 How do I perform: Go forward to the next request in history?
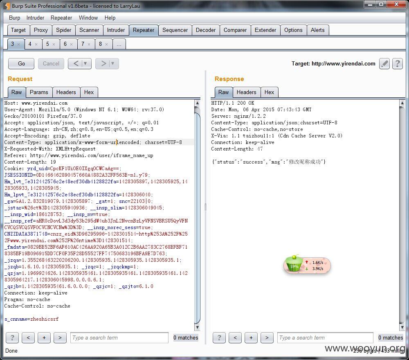click(x=103, y=63)
